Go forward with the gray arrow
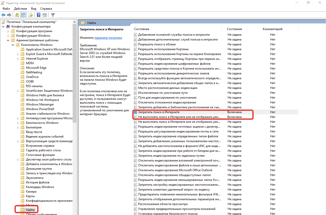 pos(9,15)
